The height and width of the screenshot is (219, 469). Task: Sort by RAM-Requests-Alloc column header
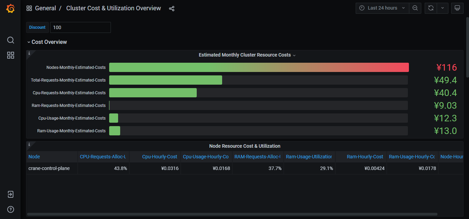[x=258, y=157]
